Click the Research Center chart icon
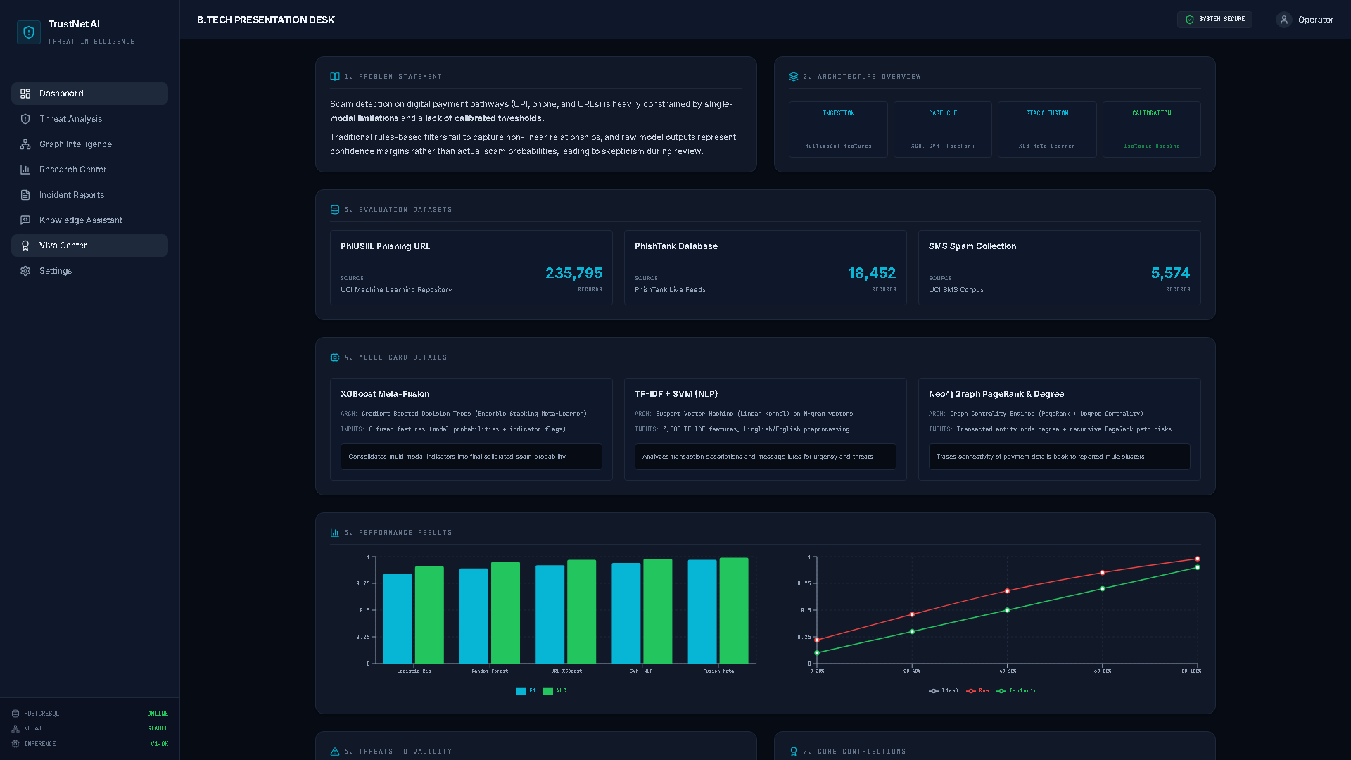 coord(25,170)
